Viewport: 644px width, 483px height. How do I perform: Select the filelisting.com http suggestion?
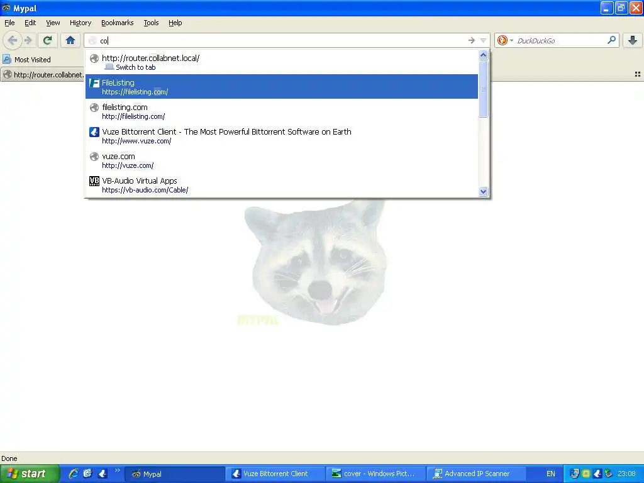(281, 111)
